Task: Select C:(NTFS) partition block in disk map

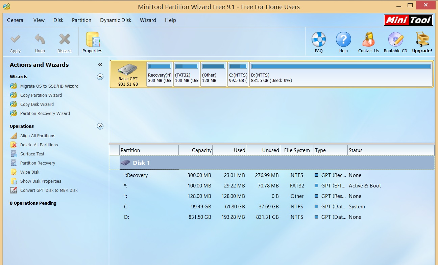Action: pos(238,74)
